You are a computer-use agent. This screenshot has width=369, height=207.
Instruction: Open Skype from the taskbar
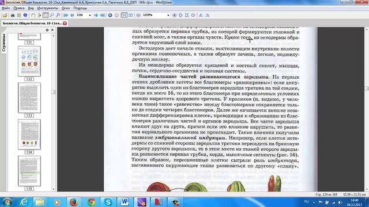point(108,202)
